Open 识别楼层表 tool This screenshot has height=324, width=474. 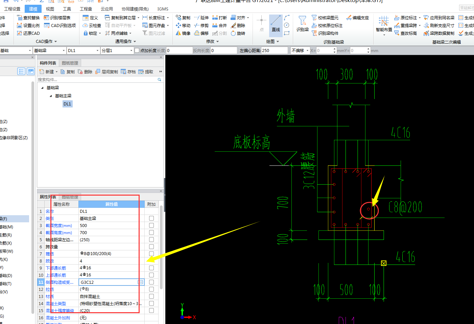(57, 18)
